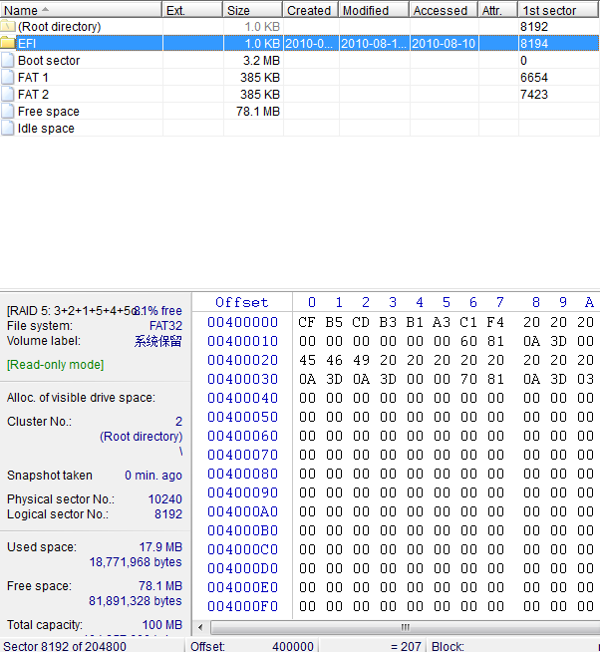The width and height of the screenshot is (600, 652).
Task: Click the status bar = 207 value
Action: (x=406, y=646)
